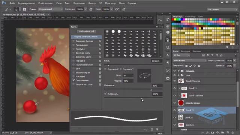Click the Жесткость hardness slider
The width and height of the screenshot is (240, 135).
[133, 89]
